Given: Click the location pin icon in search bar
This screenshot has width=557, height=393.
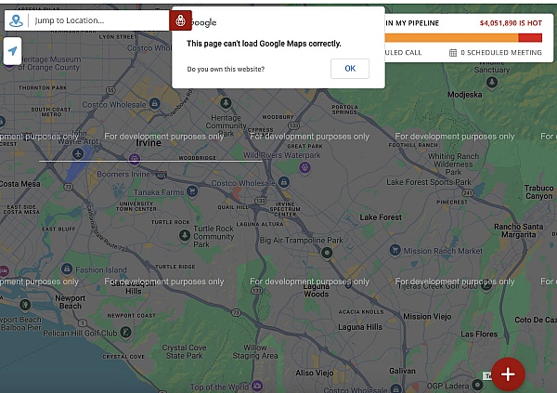Looking at the screenshot, I should 16,20.
